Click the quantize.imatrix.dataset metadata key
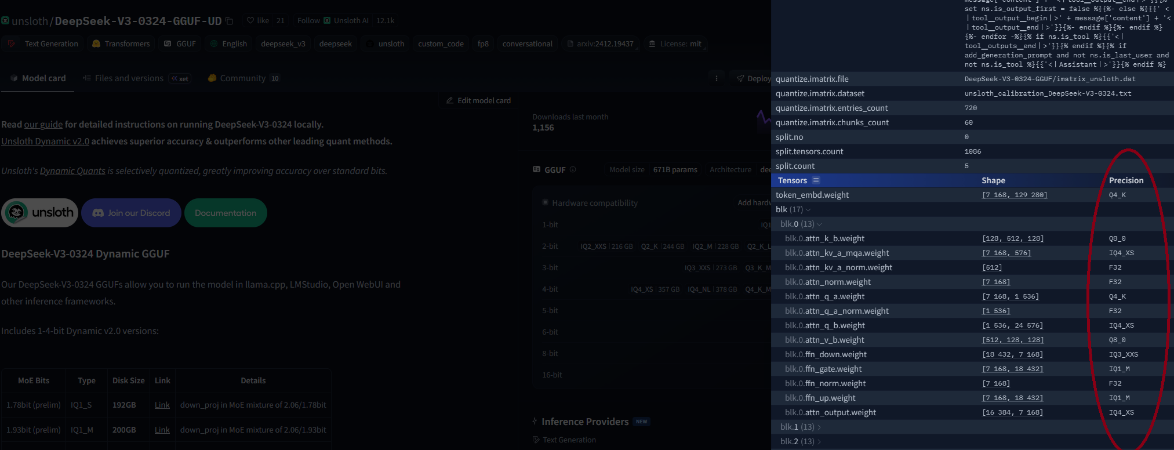This screenshot has height=450, width=1174. coord(820,93)
